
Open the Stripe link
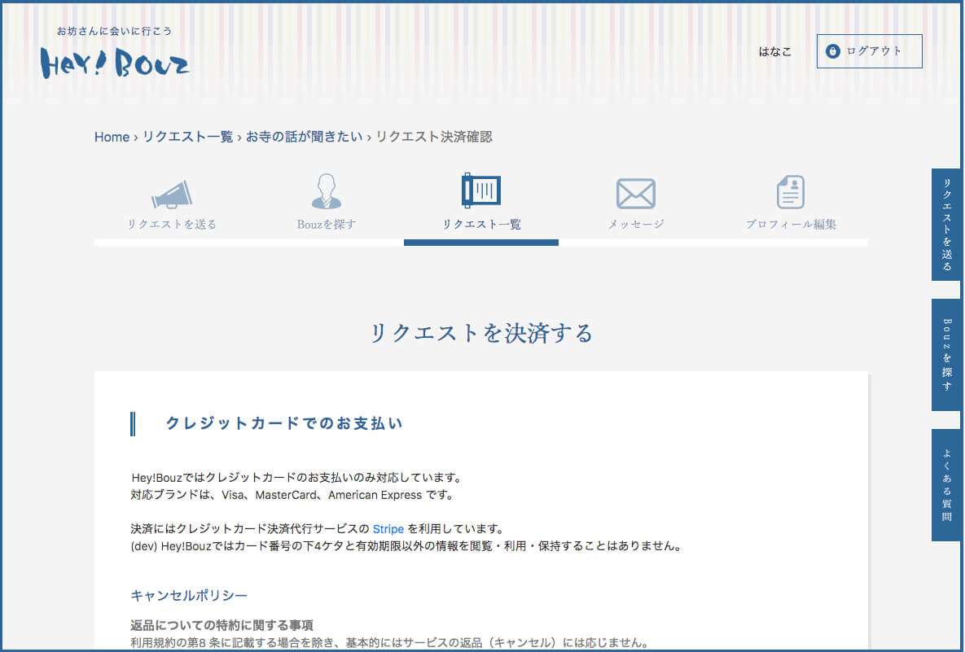tap(388, 529)
